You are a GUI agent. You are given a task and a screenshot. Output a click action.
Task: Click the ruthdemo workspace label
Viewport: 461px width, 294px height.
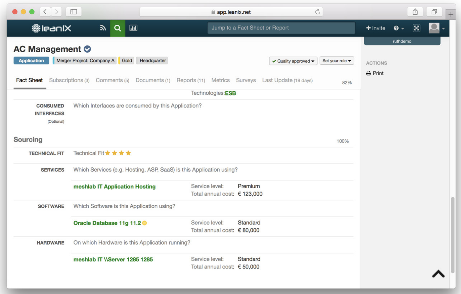[402, 41]
